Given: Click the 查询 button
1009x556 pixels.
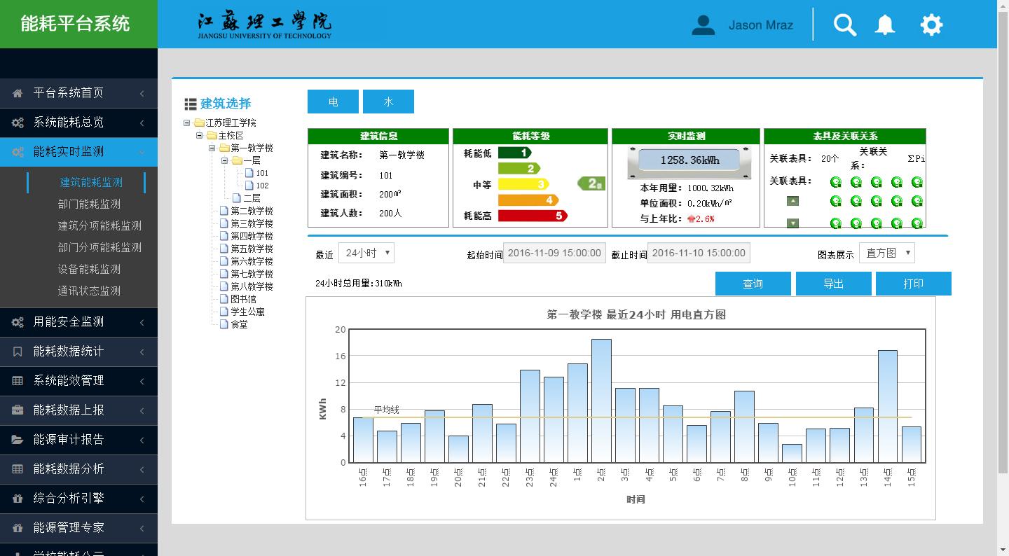Looking at the screenshot, I should click(x=753, y=284).
